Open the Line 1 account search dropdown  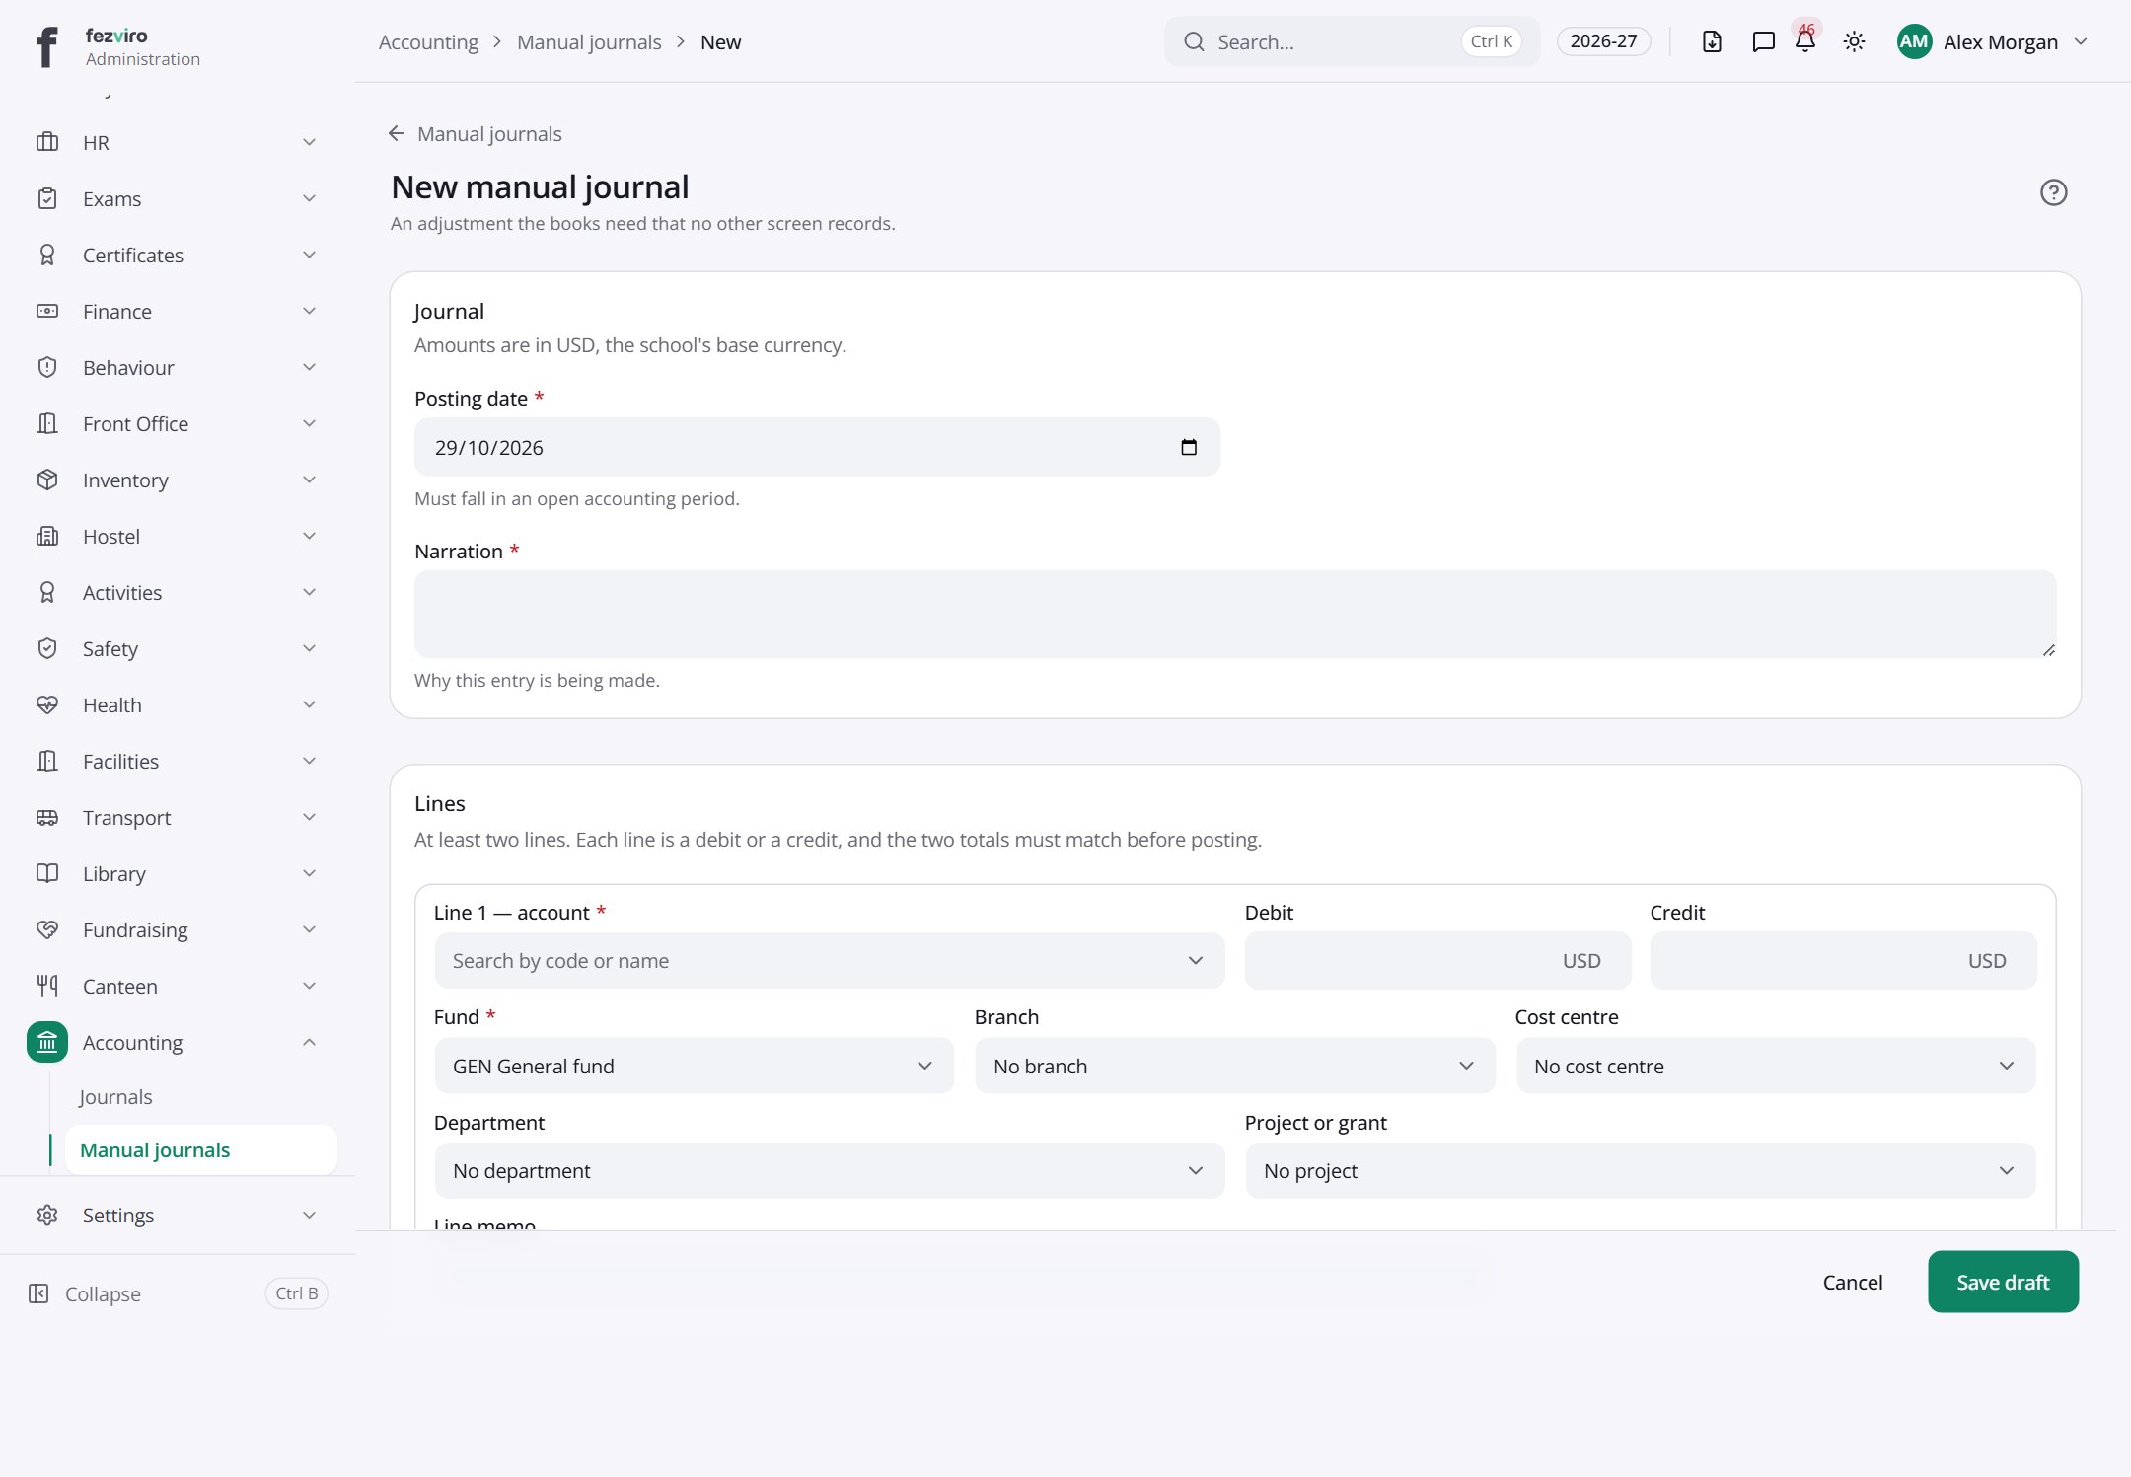coord(829,961)
